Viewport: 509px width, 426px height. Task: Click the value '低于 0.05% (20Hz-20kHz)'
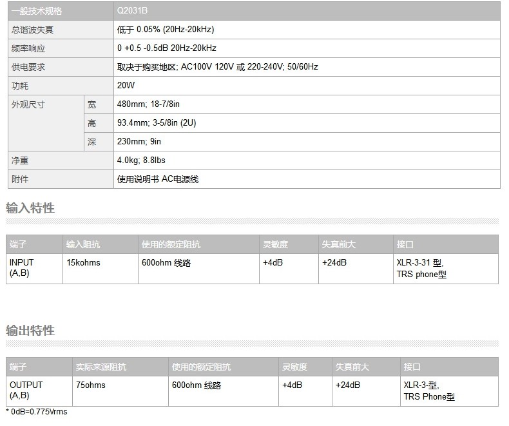coord(166,30)
